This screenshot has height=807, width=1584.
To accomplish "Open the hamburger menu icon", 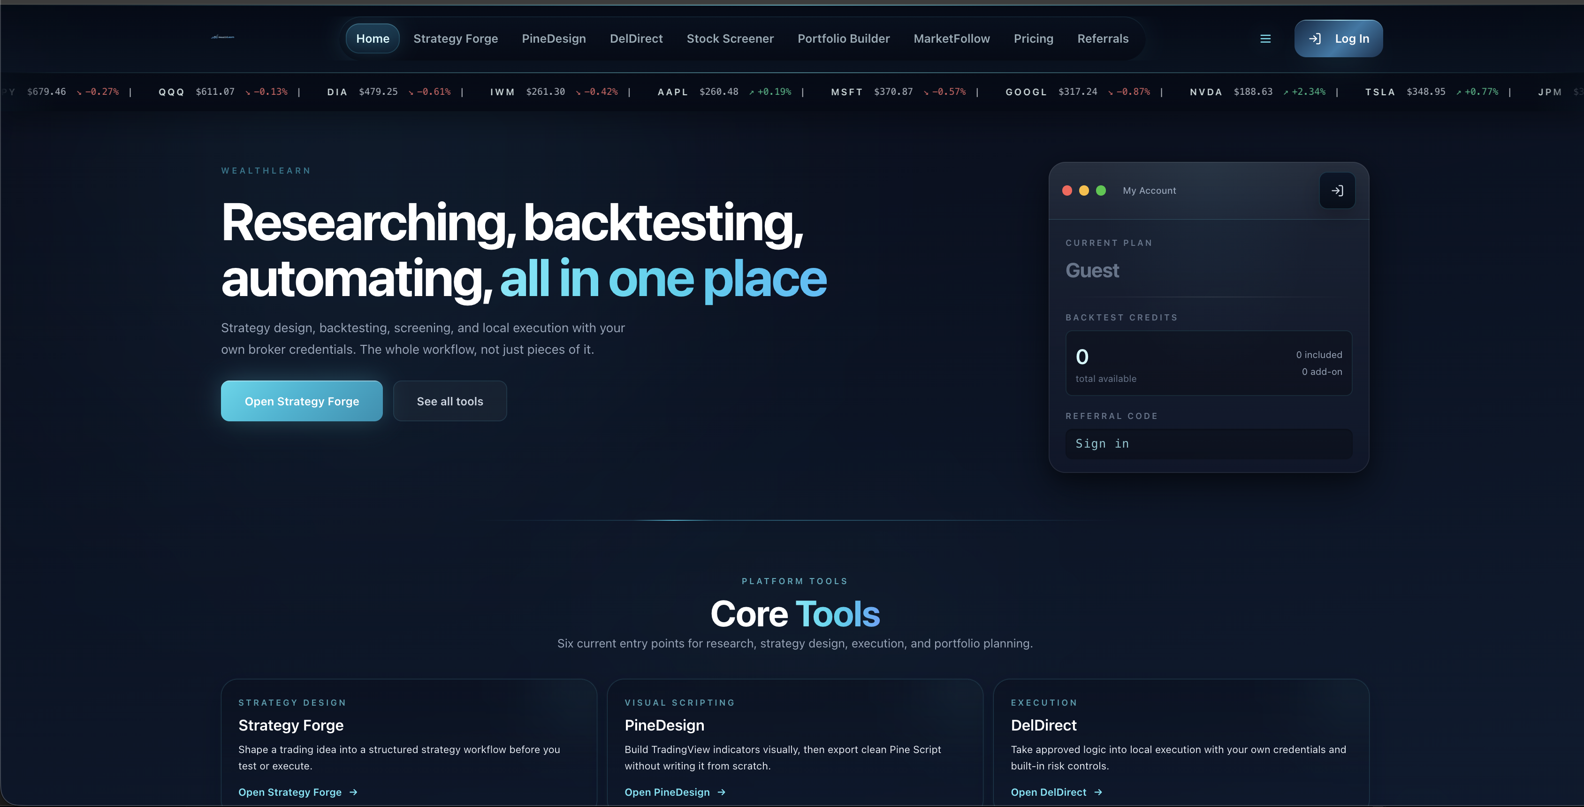I will point(1265,39).
